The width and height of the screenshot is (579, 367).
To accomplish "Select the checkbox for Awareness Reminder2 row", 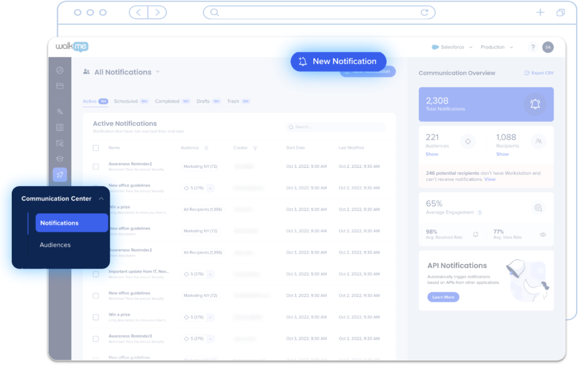I will (96, 166).
